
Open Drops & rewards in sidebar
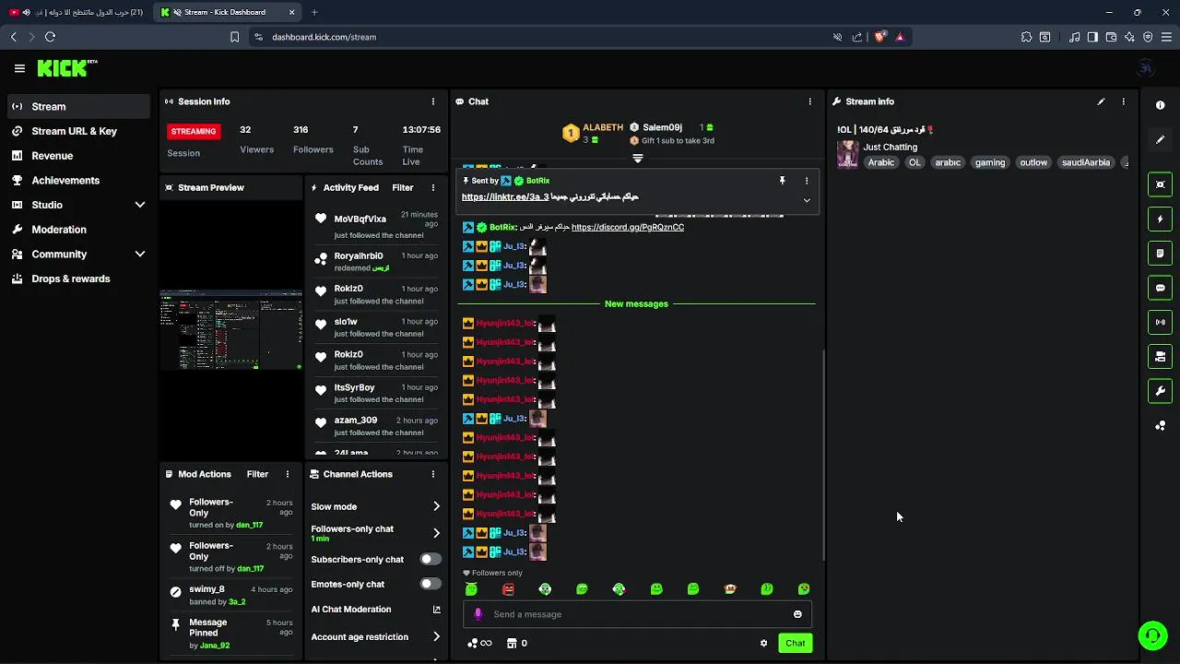tap(79, 279)
